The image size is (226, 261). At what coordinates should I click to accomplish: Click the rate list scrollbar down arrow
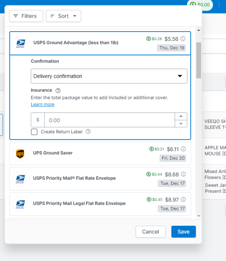pyautogui.click(x=199, y=216)
